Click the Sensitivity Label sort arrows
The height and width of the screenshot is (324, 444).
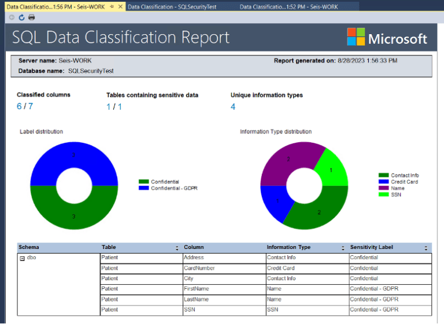tap(426, 248)
